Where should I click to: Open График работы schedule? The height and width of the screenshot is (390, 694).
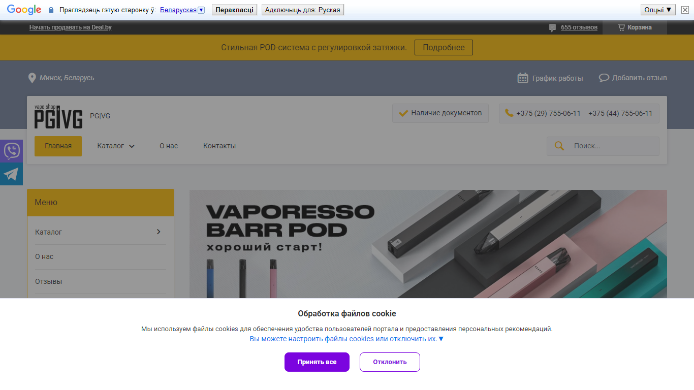(x=557, y=78)
